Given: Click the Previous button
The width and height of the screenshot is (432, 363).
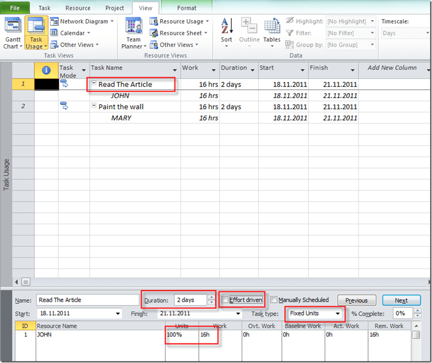Looking at the screenshot, I should click(356, 300).
